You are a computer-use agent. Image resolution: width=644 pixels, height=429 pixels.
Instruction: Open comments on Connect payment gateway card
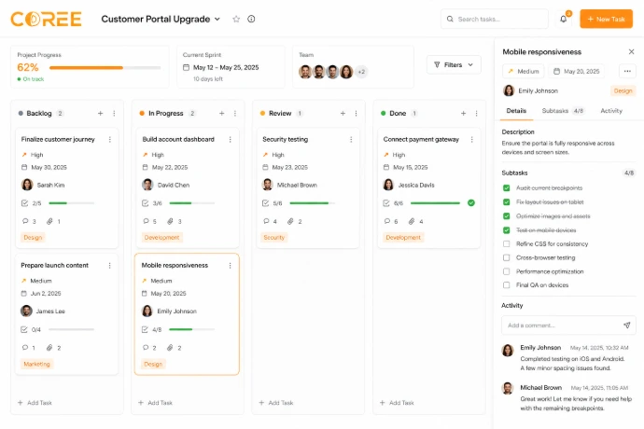(x=391, y=221)
